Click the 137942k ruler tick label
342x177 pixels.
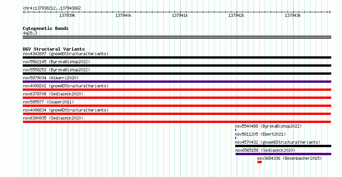(x=236, y=15)
